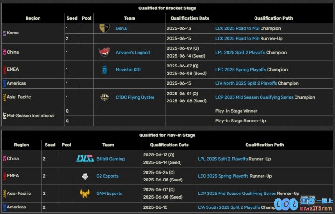Click the INT Mid-Season Invitational badge
The width and height of the screenshot is (335, 214).
point(5,116)
